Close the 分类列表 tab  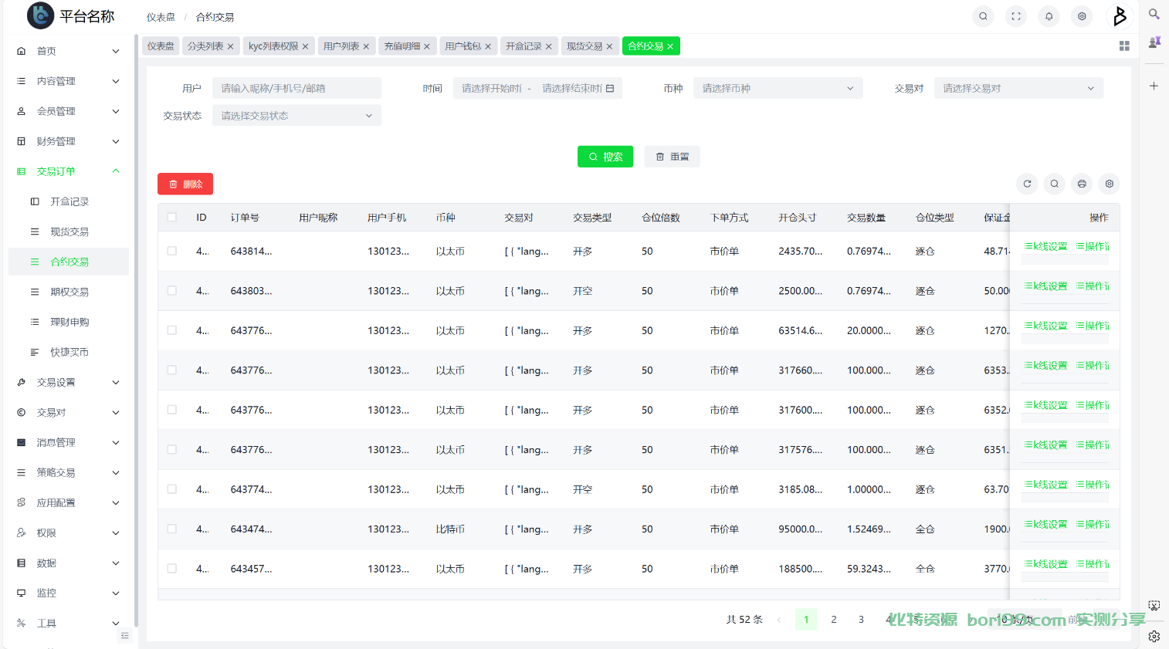pos(230,46)
